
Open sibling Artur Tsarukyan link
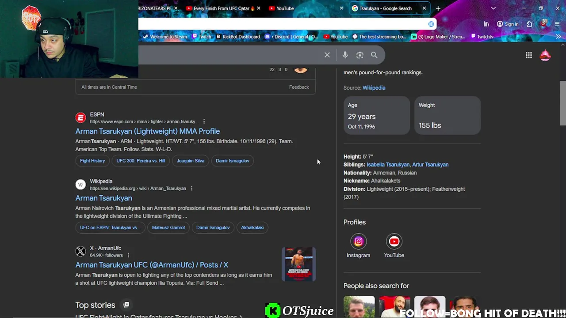point(430,165)
